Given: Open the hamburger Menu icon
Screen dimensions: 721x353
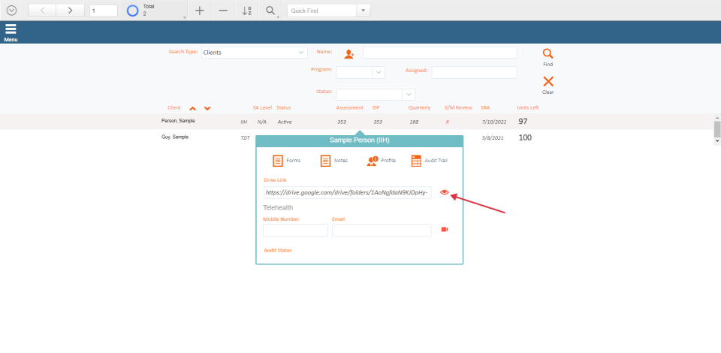Looking at the screenshot, I should (x=11, y=30).
